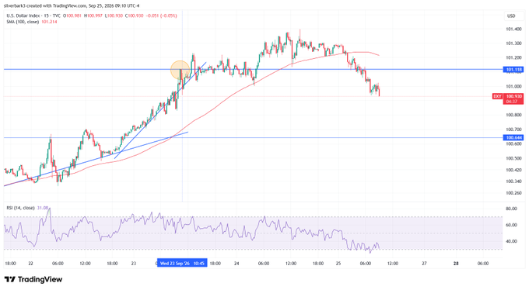Click the silverbark3 created with TradingView.com header
529x290 pixels.
click(72, 5)
